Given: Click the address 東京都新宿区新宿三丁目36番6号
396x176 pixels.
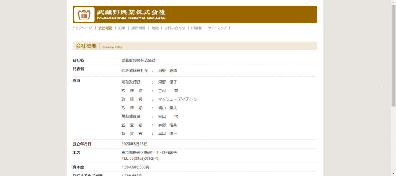Looking at the screenshot, I should [x=149, y=153].
